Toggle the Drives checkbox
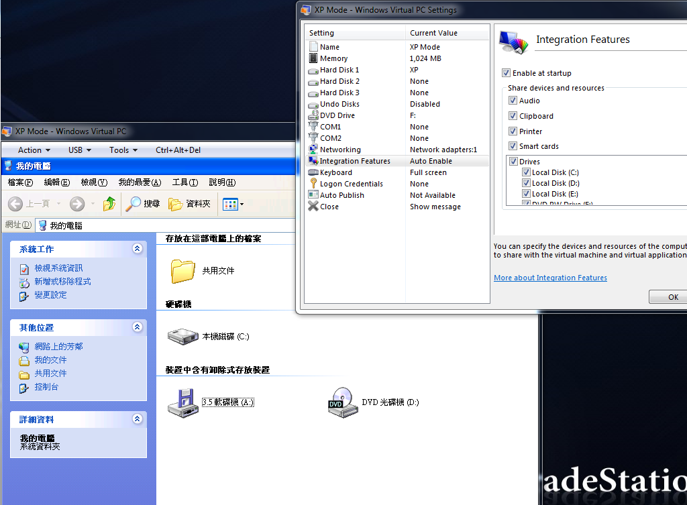This screenshot has width=687, height=505. click(513, 161)
